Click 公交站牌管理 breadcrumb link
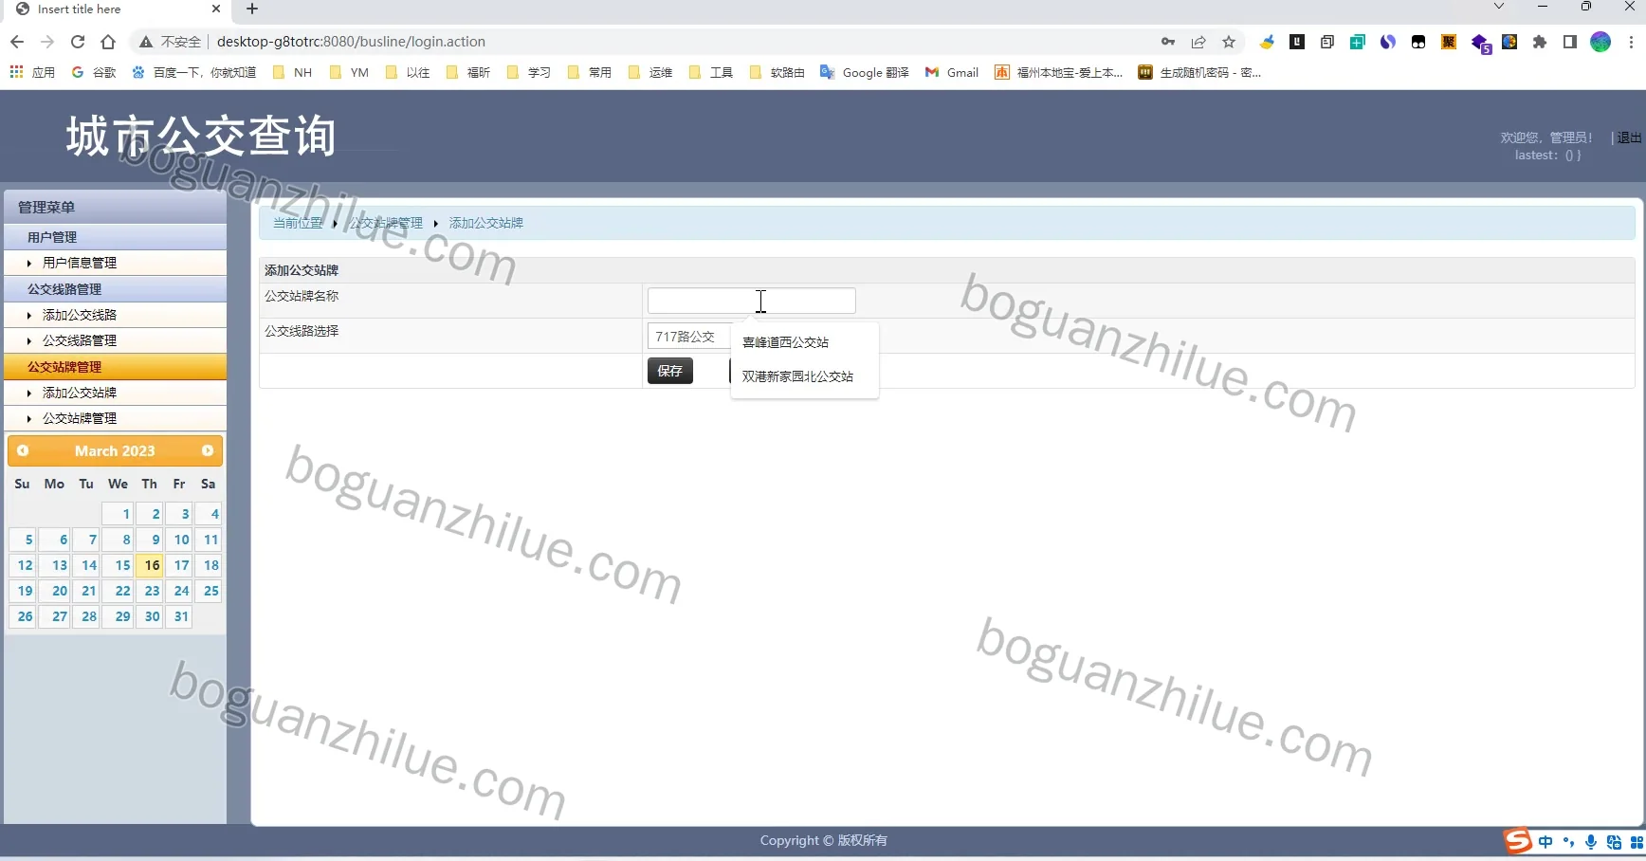The height and width of the screenshot is (861, 1646). 386,223
